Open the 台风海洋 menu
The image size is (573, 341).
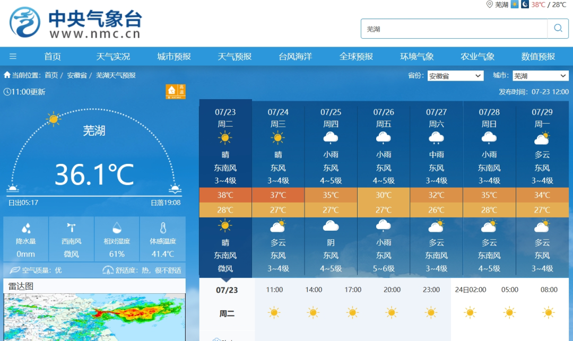(x=296, y=56)
